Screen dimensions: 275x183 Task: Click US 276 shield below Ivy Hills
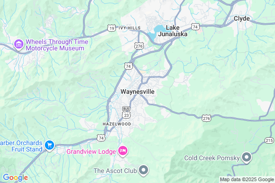(x=139, y=46)
